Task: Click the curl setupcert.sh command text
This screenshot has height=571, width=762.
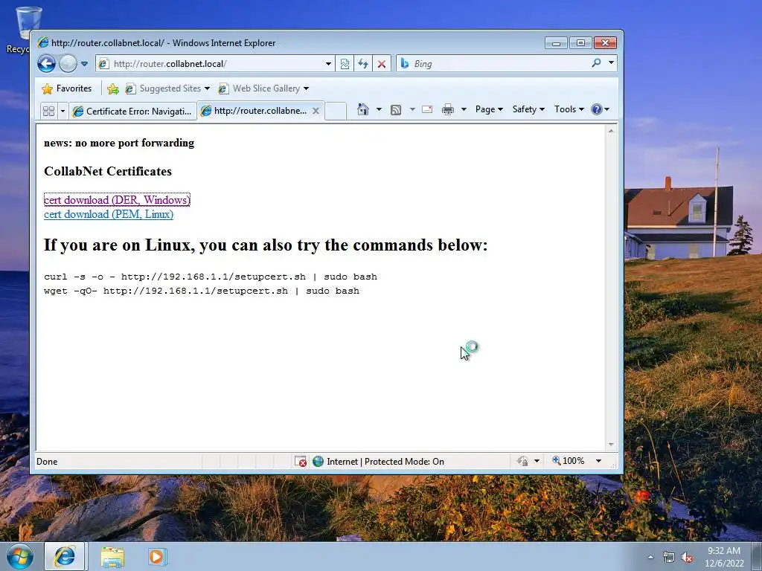Action: coord(211,277)
